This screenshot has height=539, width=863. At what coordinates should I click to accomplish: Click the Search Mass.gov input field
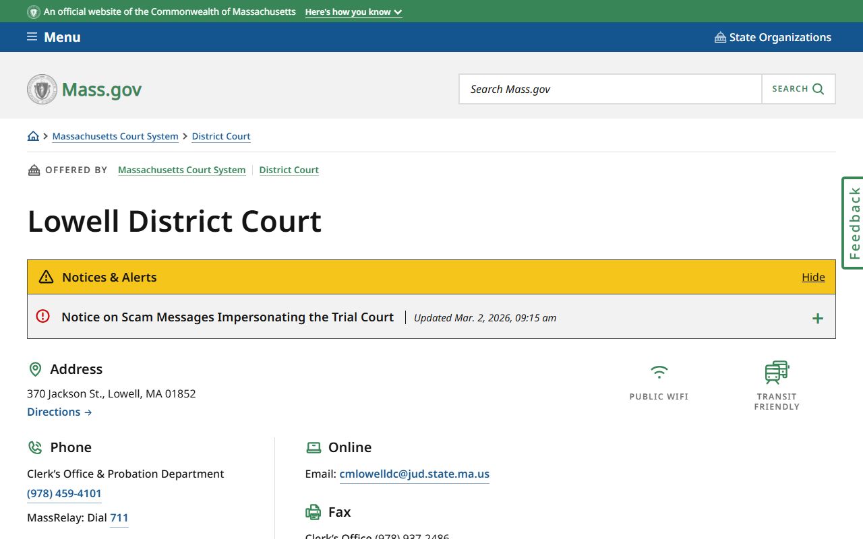[610, 89]
